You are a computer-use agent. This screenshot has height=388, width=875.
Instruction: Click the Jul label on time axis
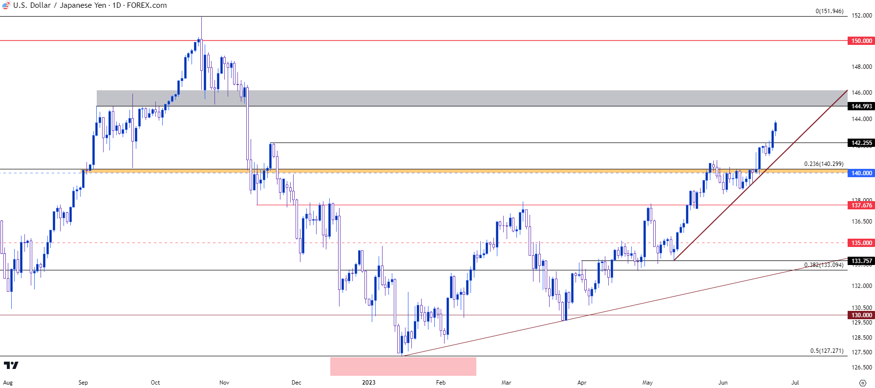pos(795,383)
